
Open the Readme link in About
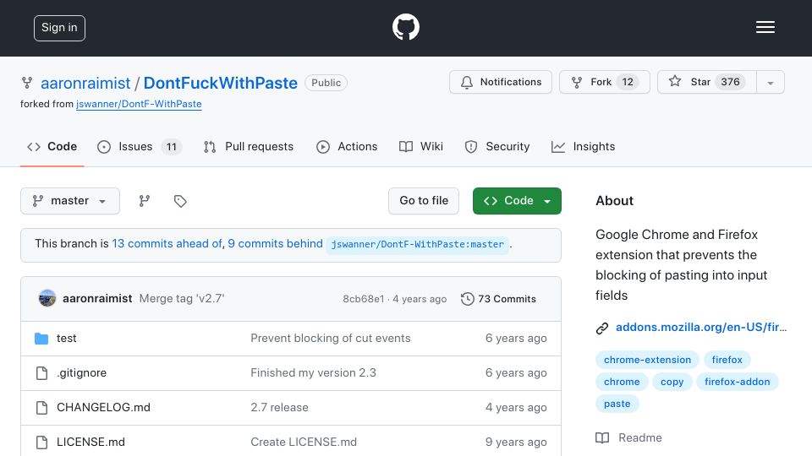click(x=640, y=438)
